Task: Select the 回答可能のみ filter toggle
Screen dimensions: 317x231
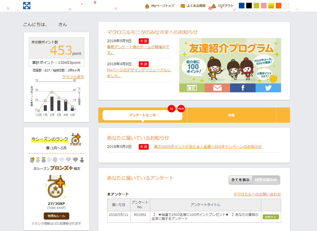Action: tap(266, 180)
